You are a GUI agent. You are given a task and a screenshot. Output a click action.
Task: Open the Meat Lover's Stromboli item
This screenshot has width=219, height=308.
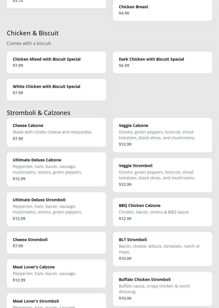point(56,302)
